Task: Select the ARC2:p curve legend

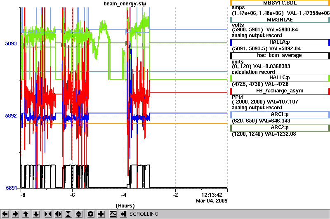Action: pos(280,128)
